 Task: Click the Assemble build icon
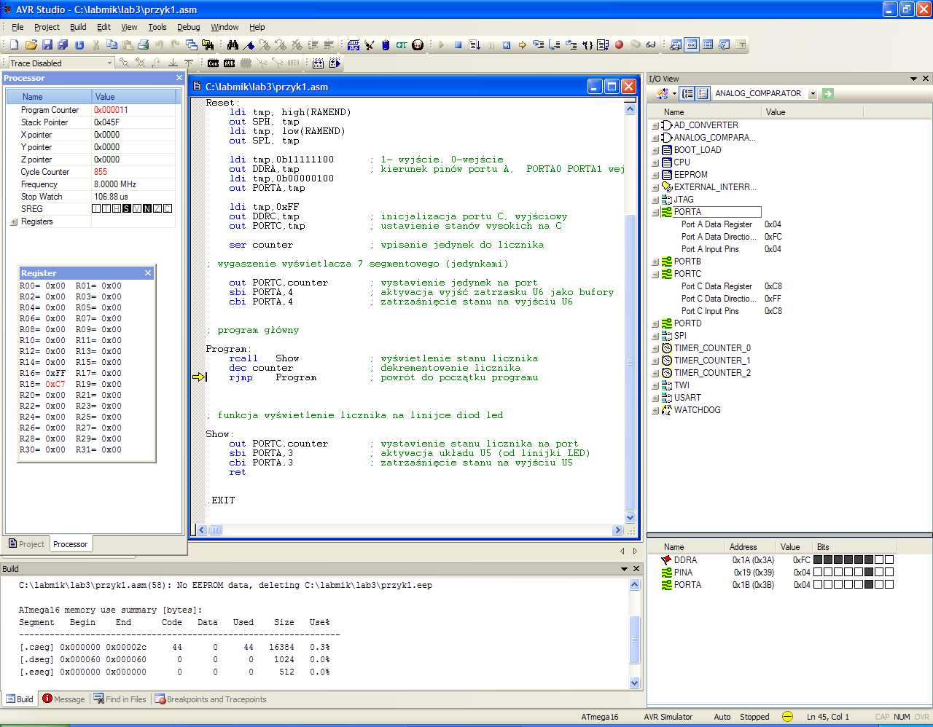click(x=354, y=45)
